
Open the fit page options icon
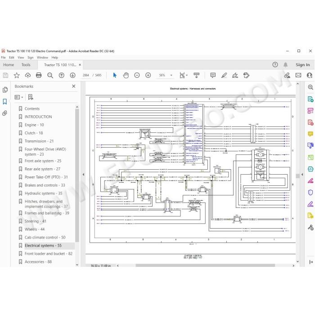(x=183, y=75)
